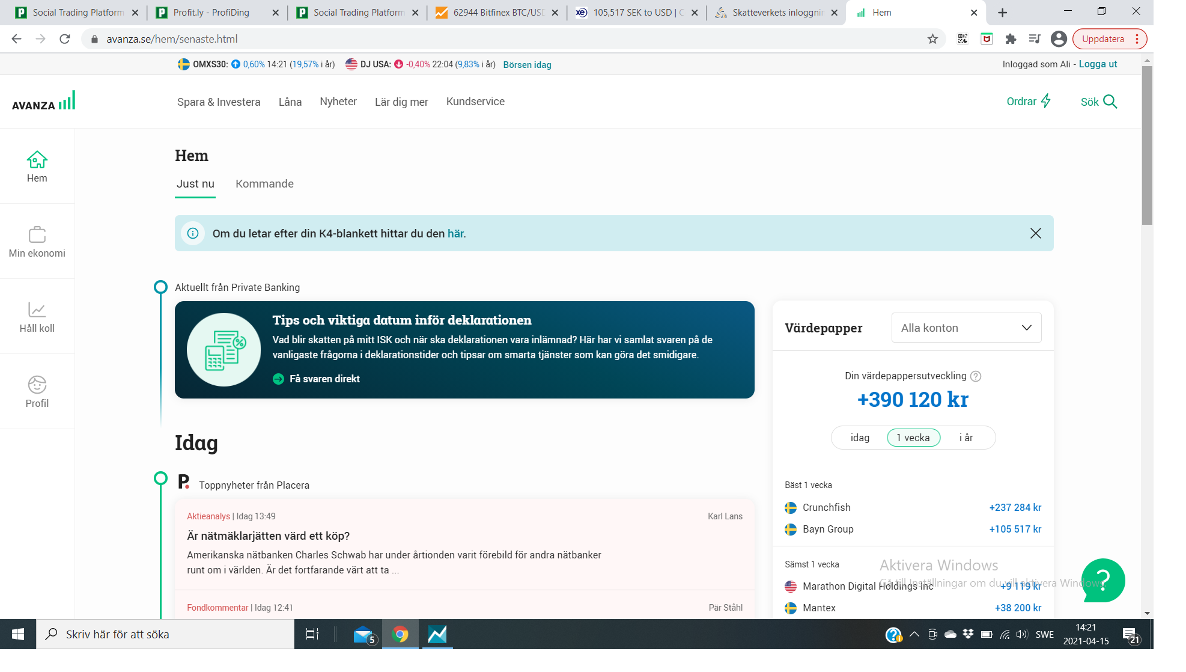This screenshot has width=1186, height=672.
Task: Open the Spara & Investera menu
Action: point(219,102)
